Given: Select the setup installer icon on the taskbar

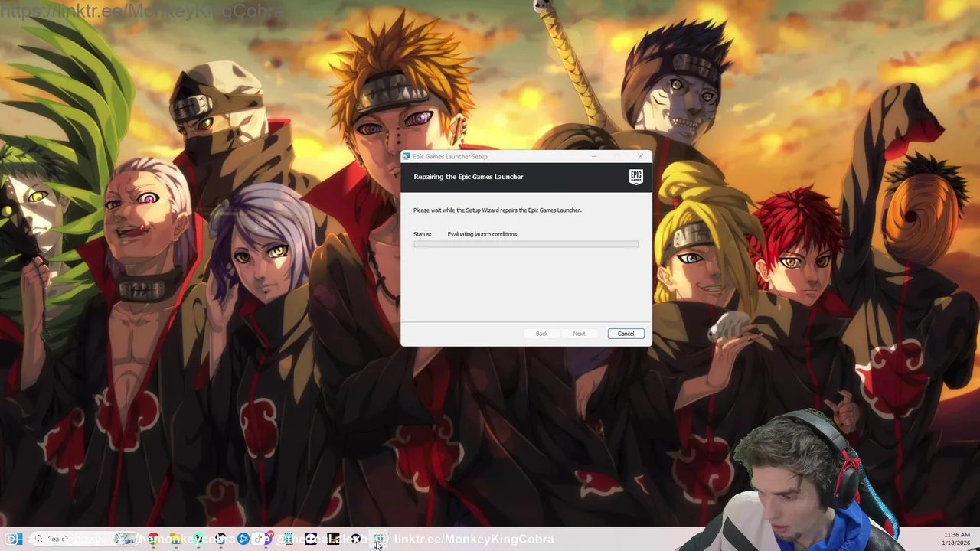Looking at the screenshot, I should [x=380, y=539].
